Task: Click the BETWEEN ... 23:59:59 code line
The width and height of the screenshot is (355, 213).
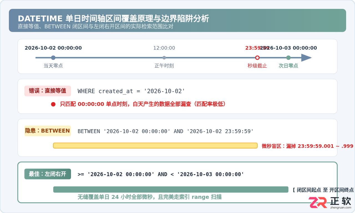Action: [x=166, y=131]
